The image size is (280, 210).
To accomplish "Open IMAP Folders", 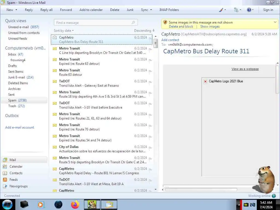I will coord(169,10).
